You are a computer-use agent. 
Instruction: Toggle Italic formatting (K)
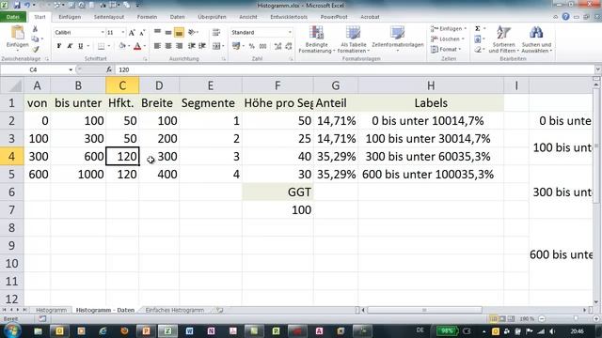(70, 46)
